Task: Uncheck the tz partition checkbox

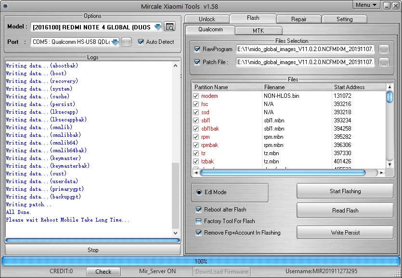Action: click(196, 153)
